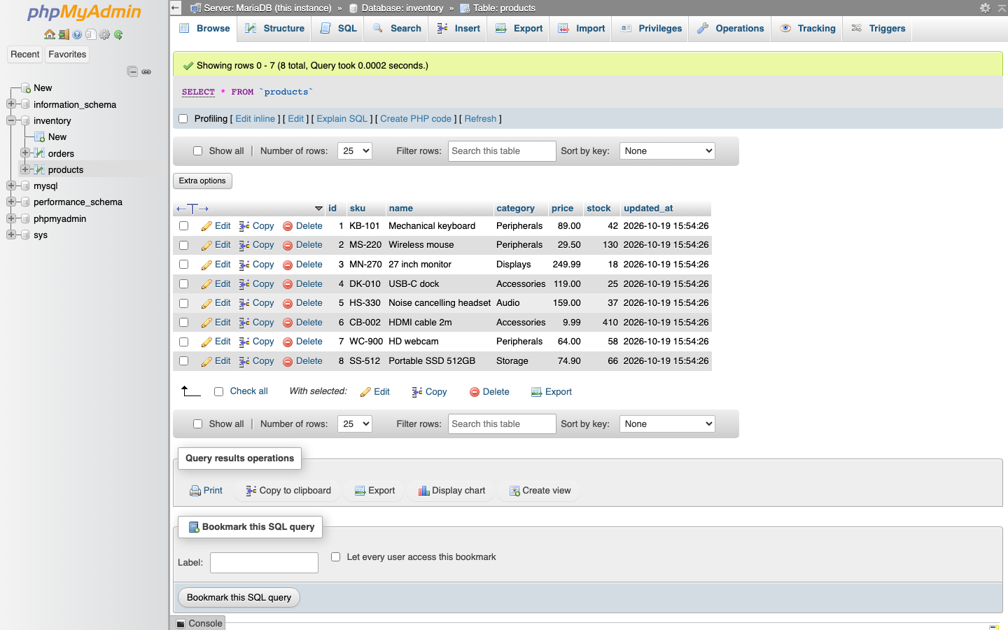Open the bottom Sort by key dropdown
This screenshot has height=630, width=1008.
click(667, 424)
